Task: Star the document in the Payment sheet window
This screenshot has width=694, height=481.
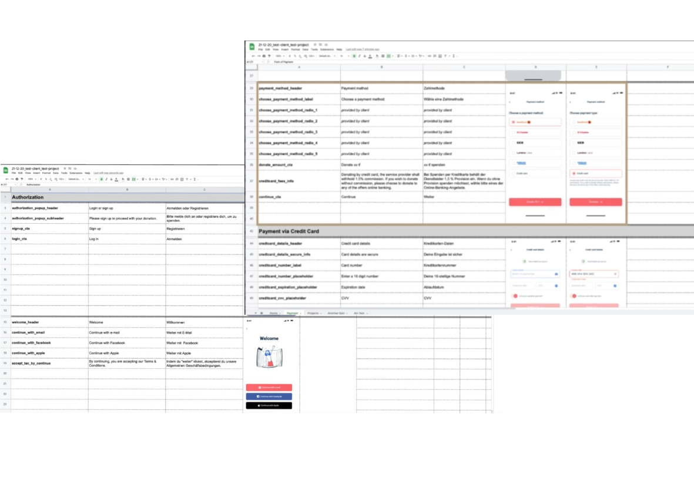Action: (x=315, y=45)
